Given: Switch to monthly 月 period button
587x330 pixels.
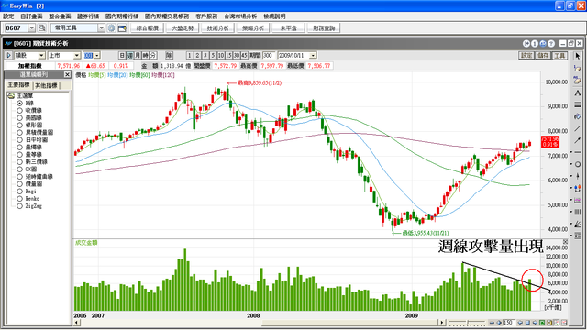Looking at the screenshot, I should pos(138,55).
